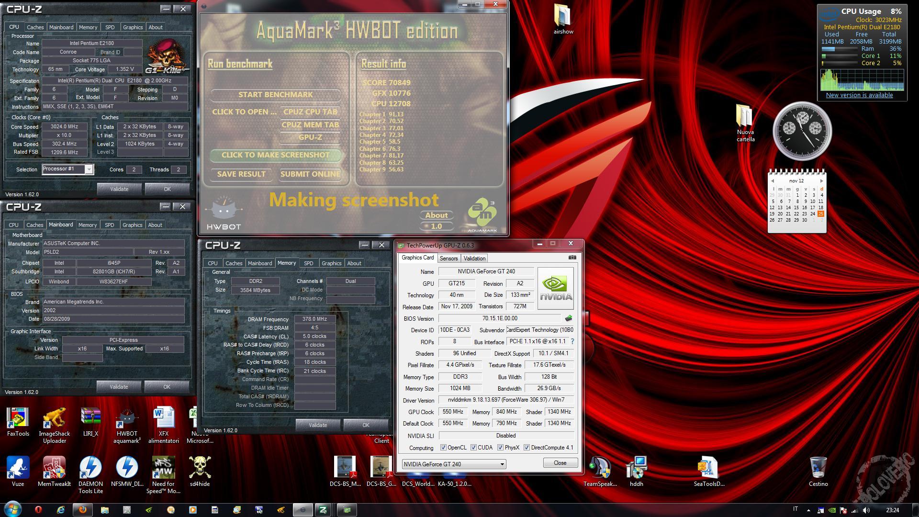Click SAVE RESULT in AquaMark

click(241, 174)
